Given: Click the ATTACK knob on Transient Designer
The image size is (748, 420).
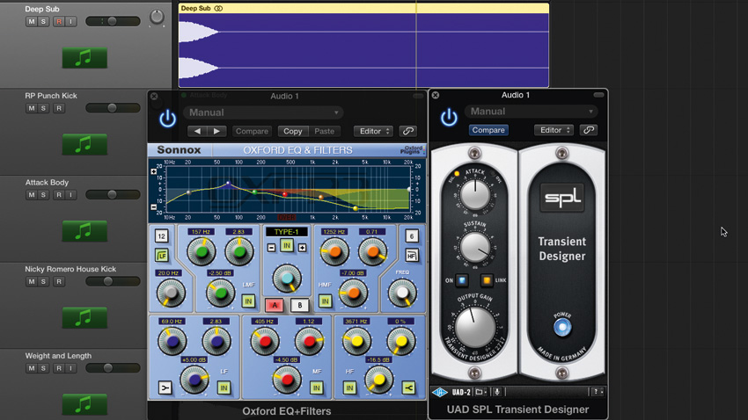Looking at the screenshot, I should click(x=474, y=194).
